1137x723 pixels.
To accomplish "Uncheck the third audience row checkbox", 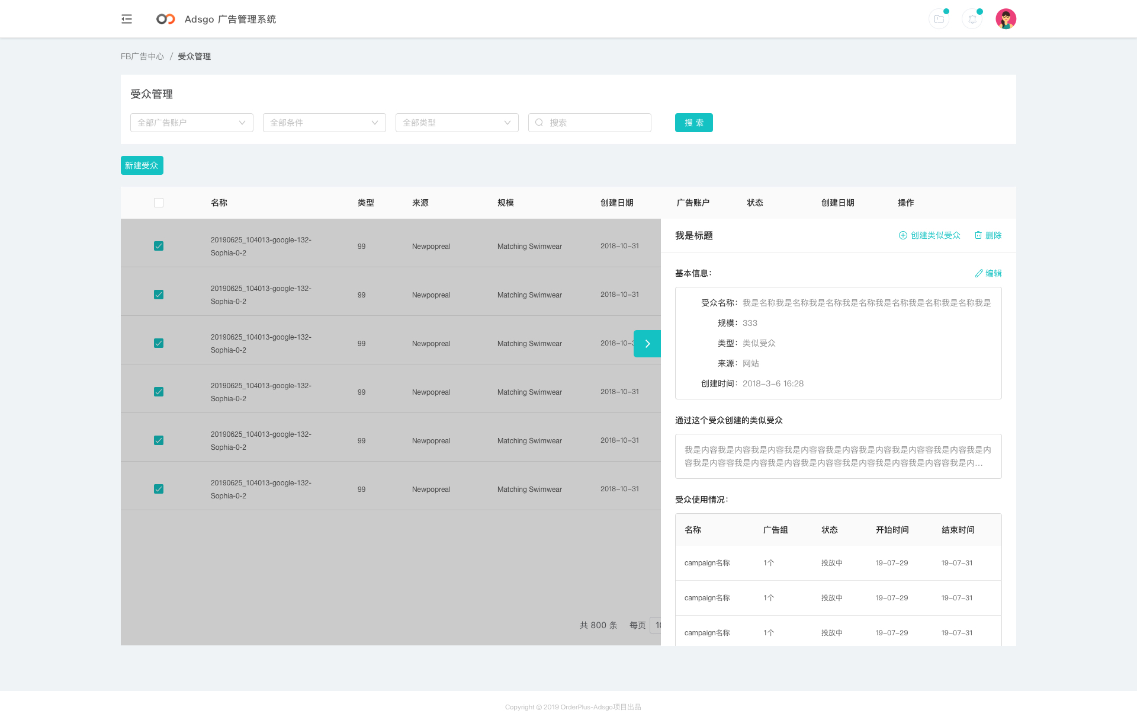I will [159, 343].
